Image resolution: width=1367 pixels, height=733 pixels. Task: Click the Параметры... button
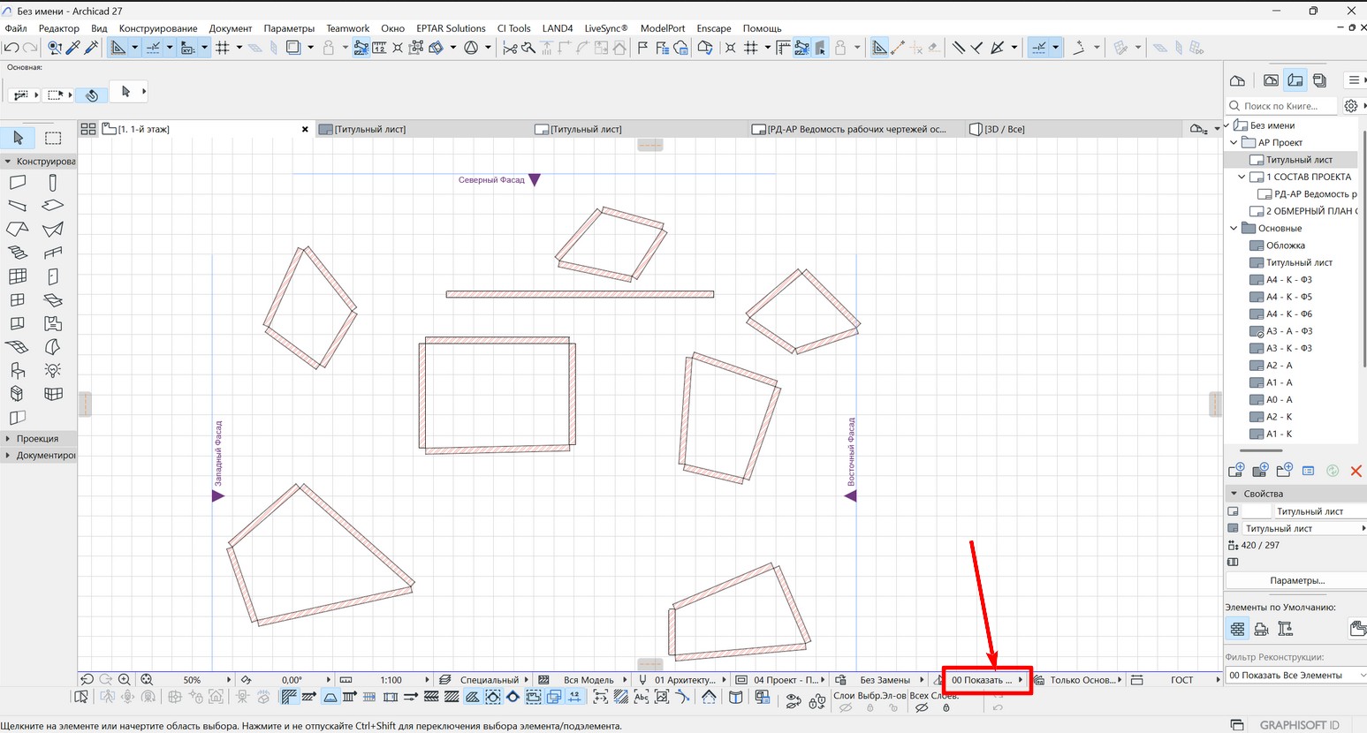[x=1296, y=580]
